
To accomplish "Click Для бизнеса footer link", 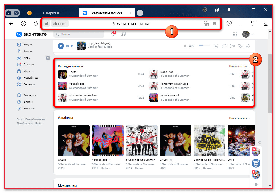I will tap(25, 124).
